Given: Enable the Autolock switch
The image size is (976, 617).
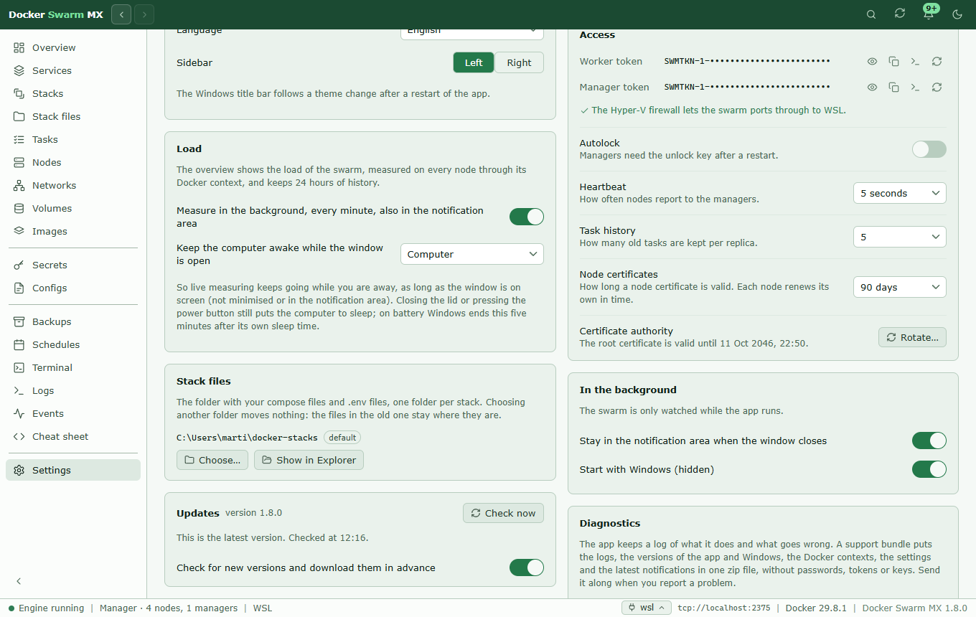Looking at the screenshot, I should (x=929, y=149).
